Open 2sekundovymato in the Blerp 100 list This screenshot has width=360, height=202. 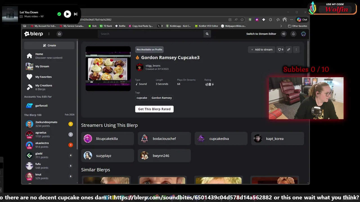[49, 124]
